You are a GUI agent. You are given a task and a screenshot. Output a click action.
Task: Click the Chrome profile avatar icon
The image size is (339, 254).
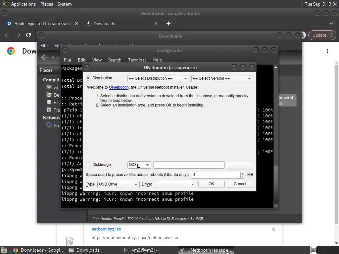click(x=304, y=35)
